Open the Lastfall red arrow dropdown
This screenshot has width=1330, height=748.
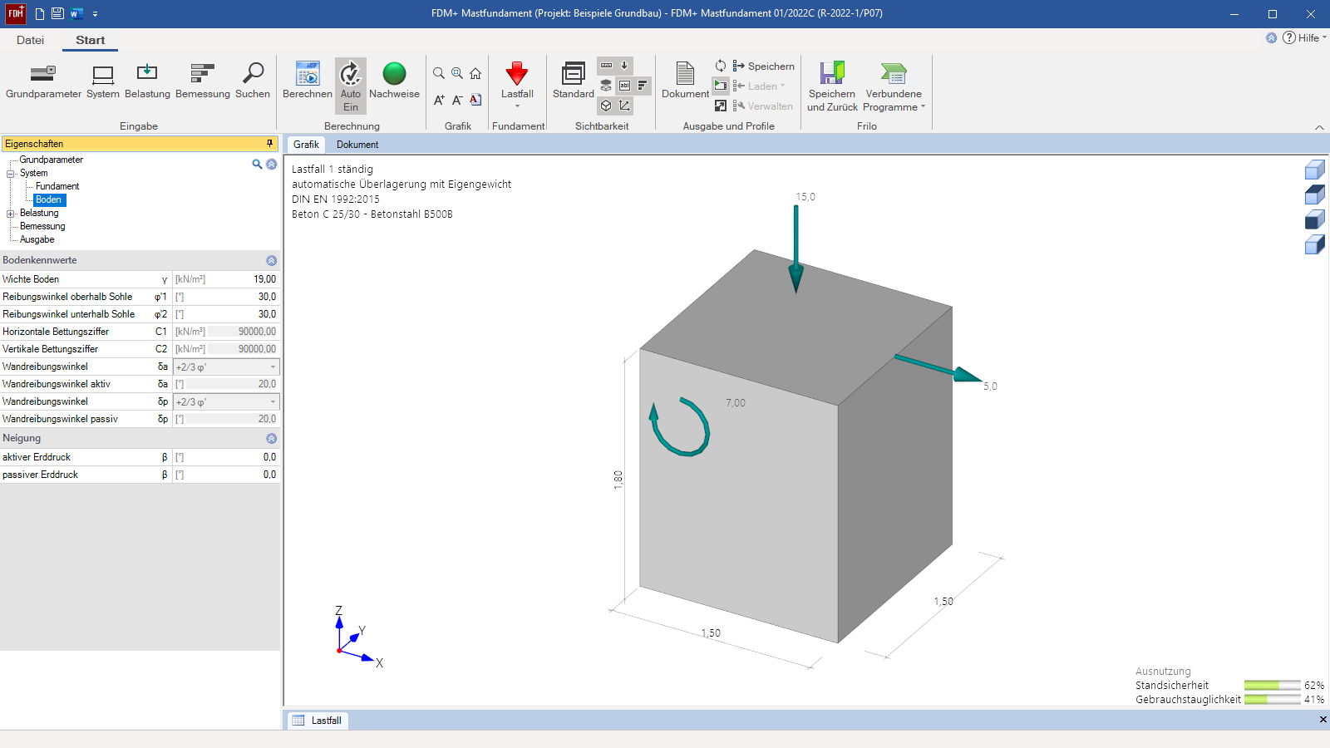(x=517, y=86)
